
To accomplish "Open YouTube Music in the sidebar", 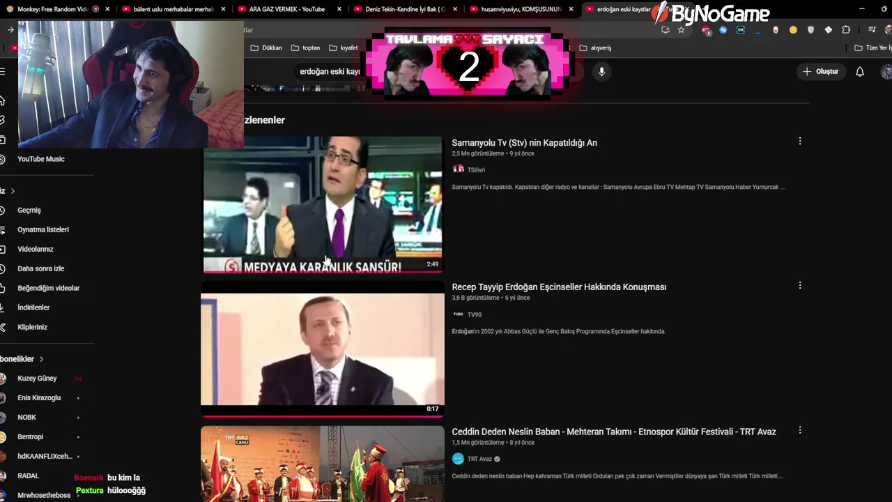I will pos(40,159).
